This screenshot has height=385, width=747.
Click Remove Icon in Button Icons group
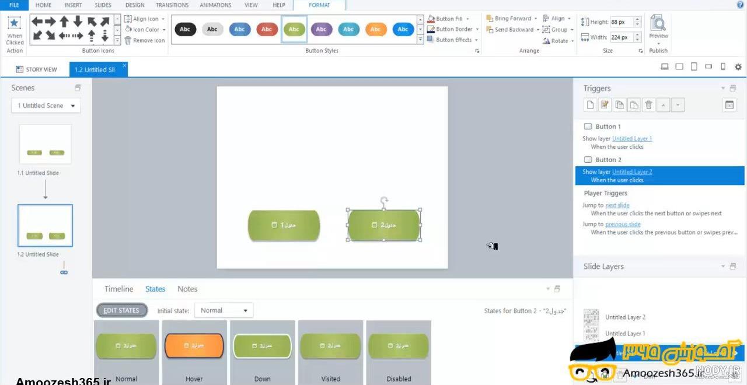[145, 40]
